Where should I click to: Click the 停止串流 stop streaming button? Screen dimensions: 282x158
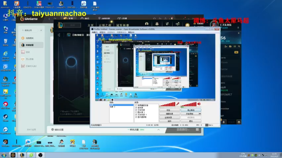(x=191, y=110)
